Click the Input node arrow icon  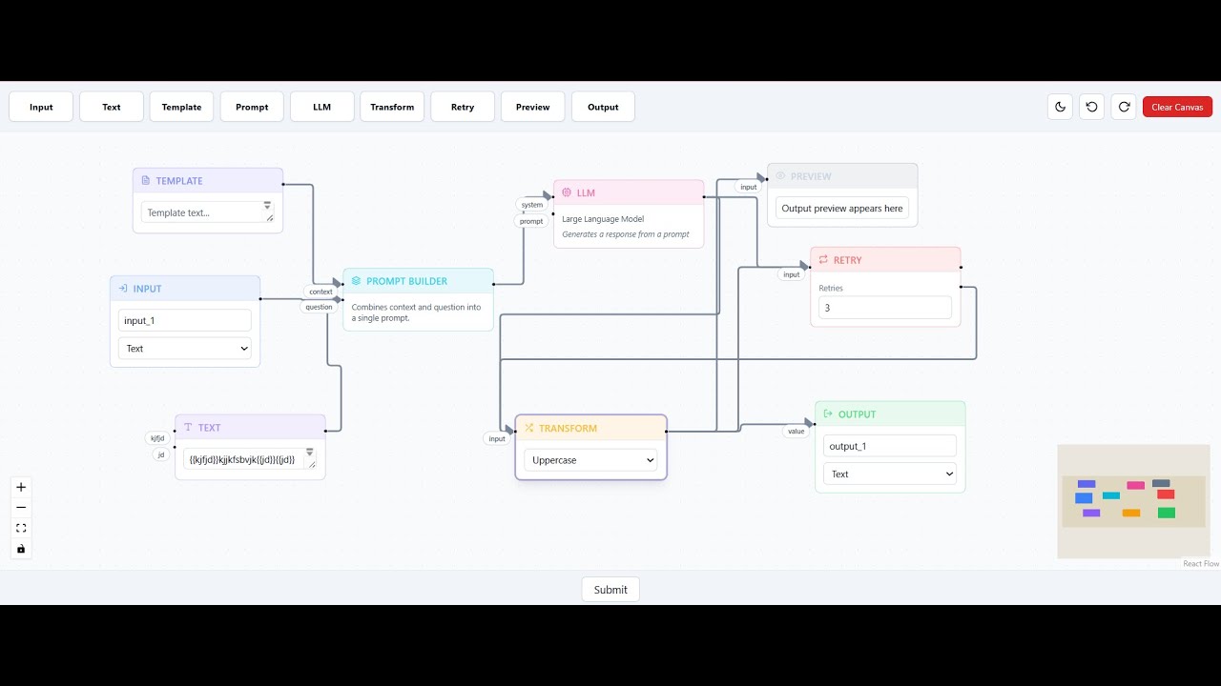(123, 289)
